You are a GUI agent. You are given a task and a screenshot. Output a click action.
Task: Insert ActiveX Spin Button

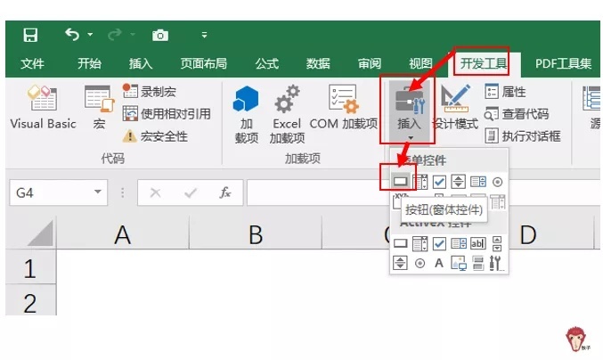[x=400, y=263]
